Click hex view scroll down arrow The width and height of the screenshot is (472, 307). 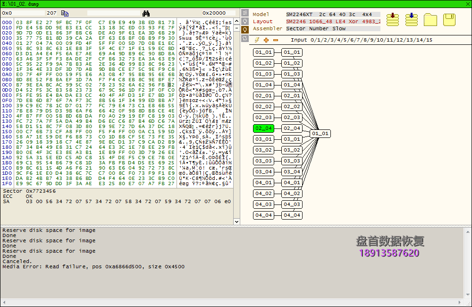click(x=236, y=222)
